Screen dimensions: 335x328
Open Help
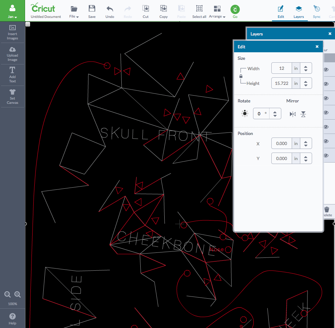13,319
